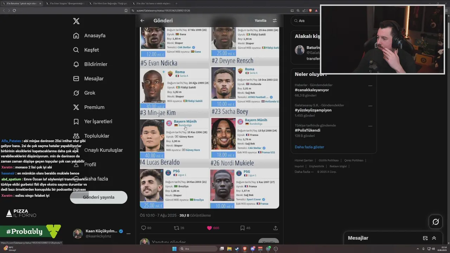This screenshot has height=253, width=450.
Task: Open more options for #yüzdeyüzşampiyon
Action: (x=370, y=106)
